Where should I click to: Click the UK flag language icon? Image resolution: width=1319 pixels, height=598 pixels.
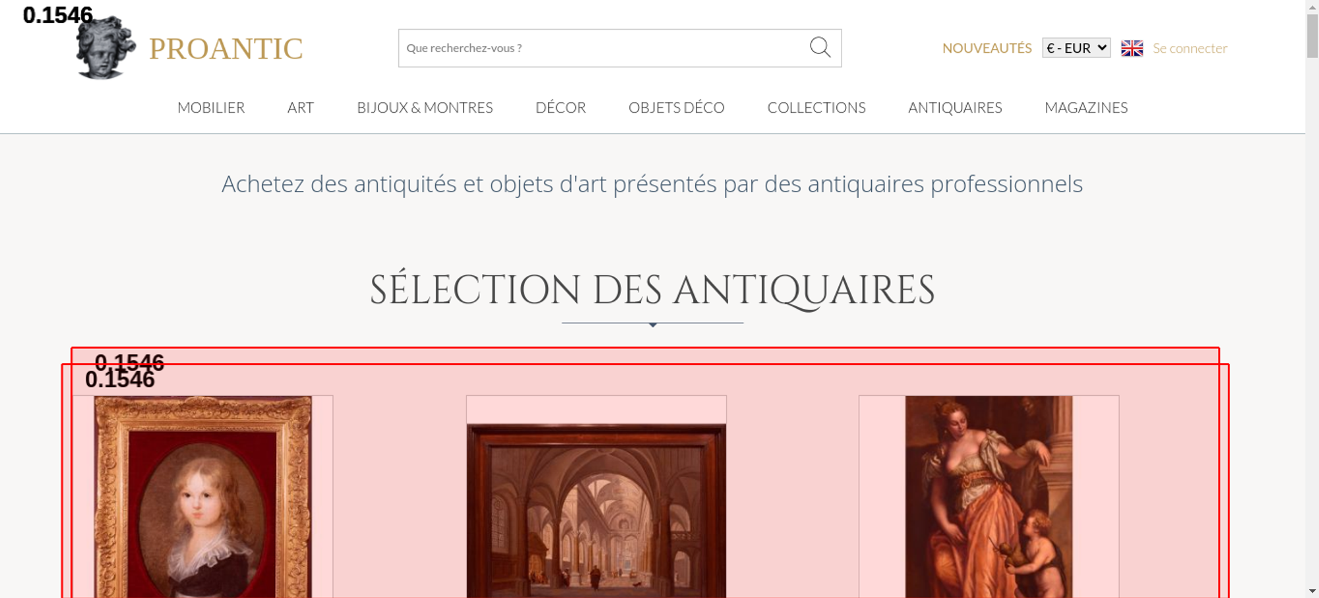click(1132, 48)
